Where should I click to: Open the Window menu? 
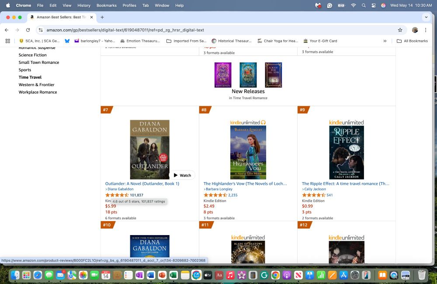162,5
